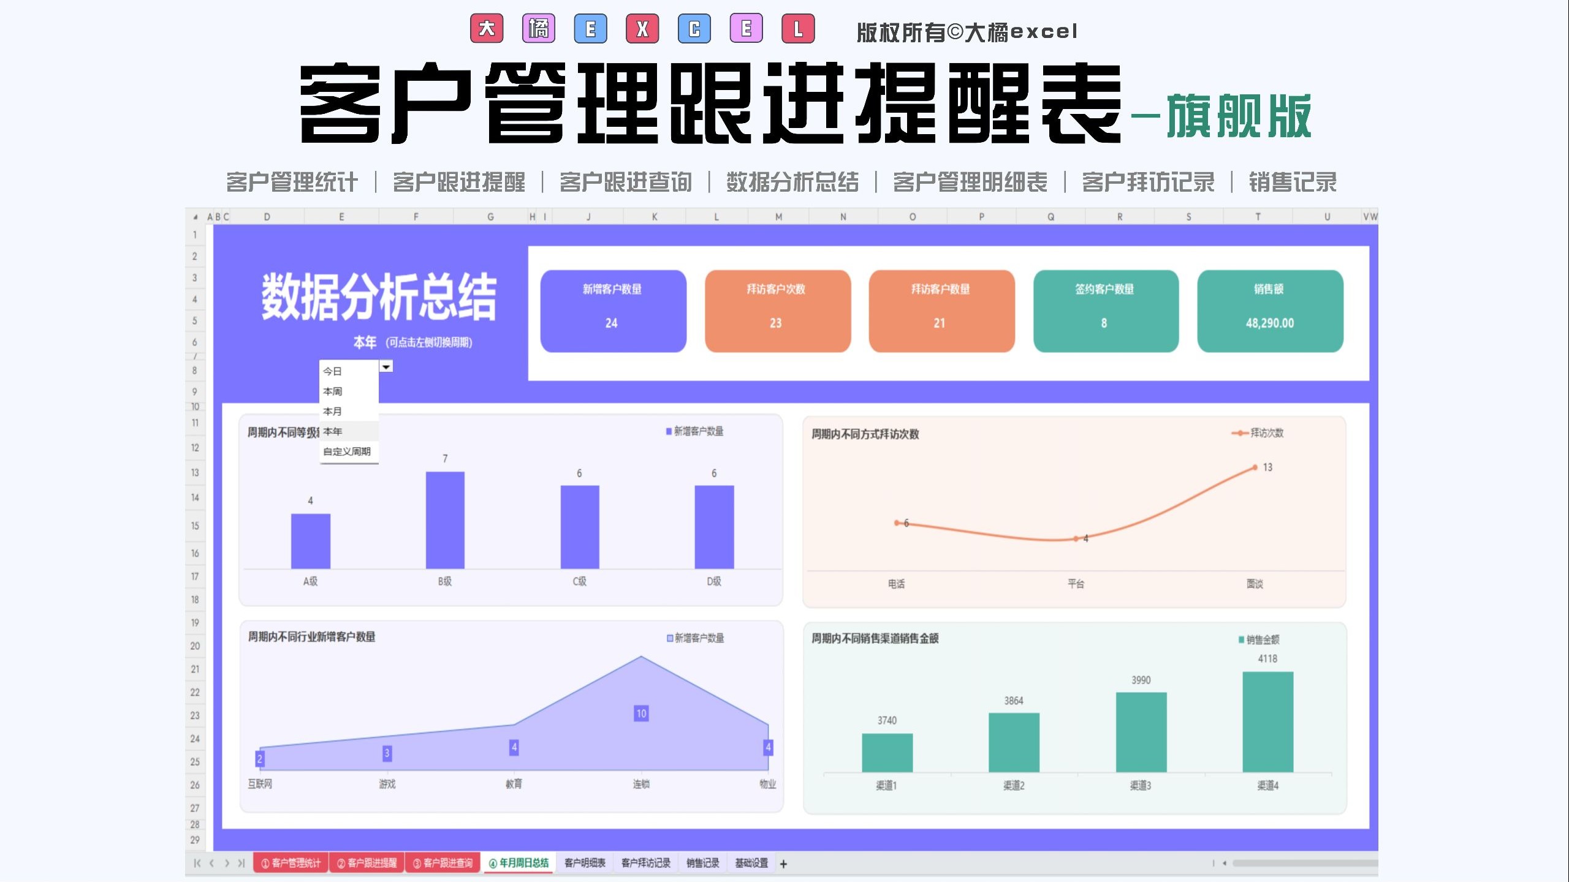The image size is (1569, 882).
Task: Click the next-sheet arrow icon
Action: coord(226,863)
